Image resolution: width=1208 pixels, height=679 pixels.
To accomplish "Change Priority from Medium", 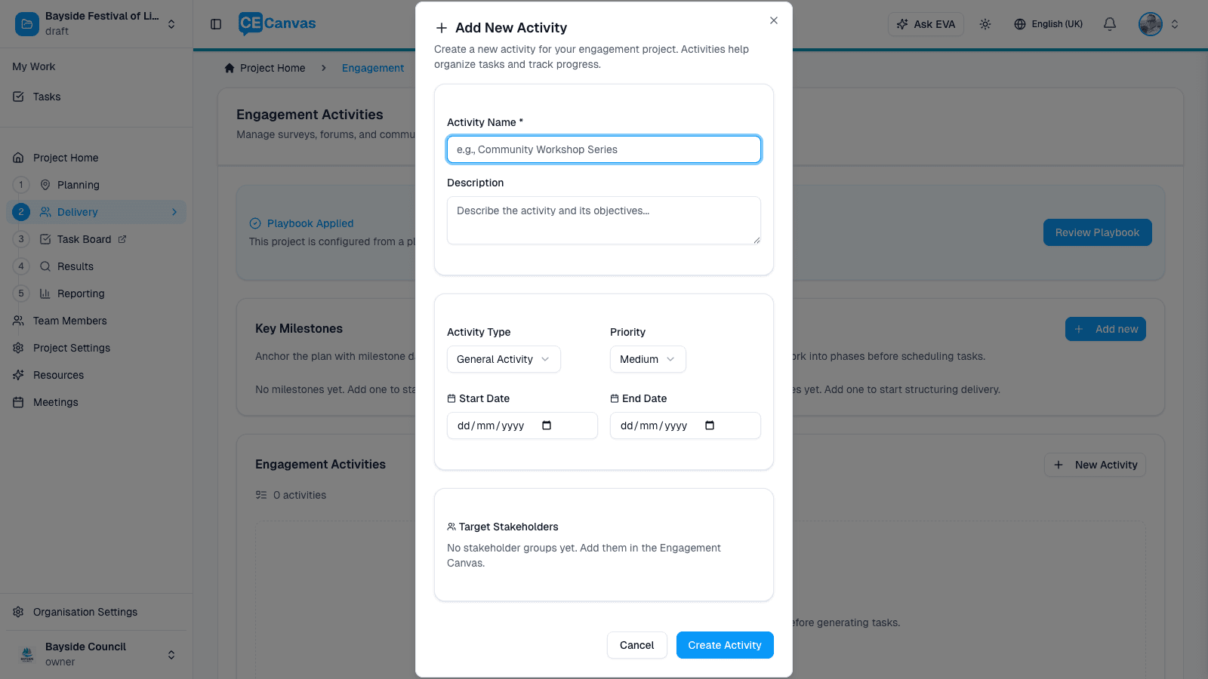I will pos(647,359).
